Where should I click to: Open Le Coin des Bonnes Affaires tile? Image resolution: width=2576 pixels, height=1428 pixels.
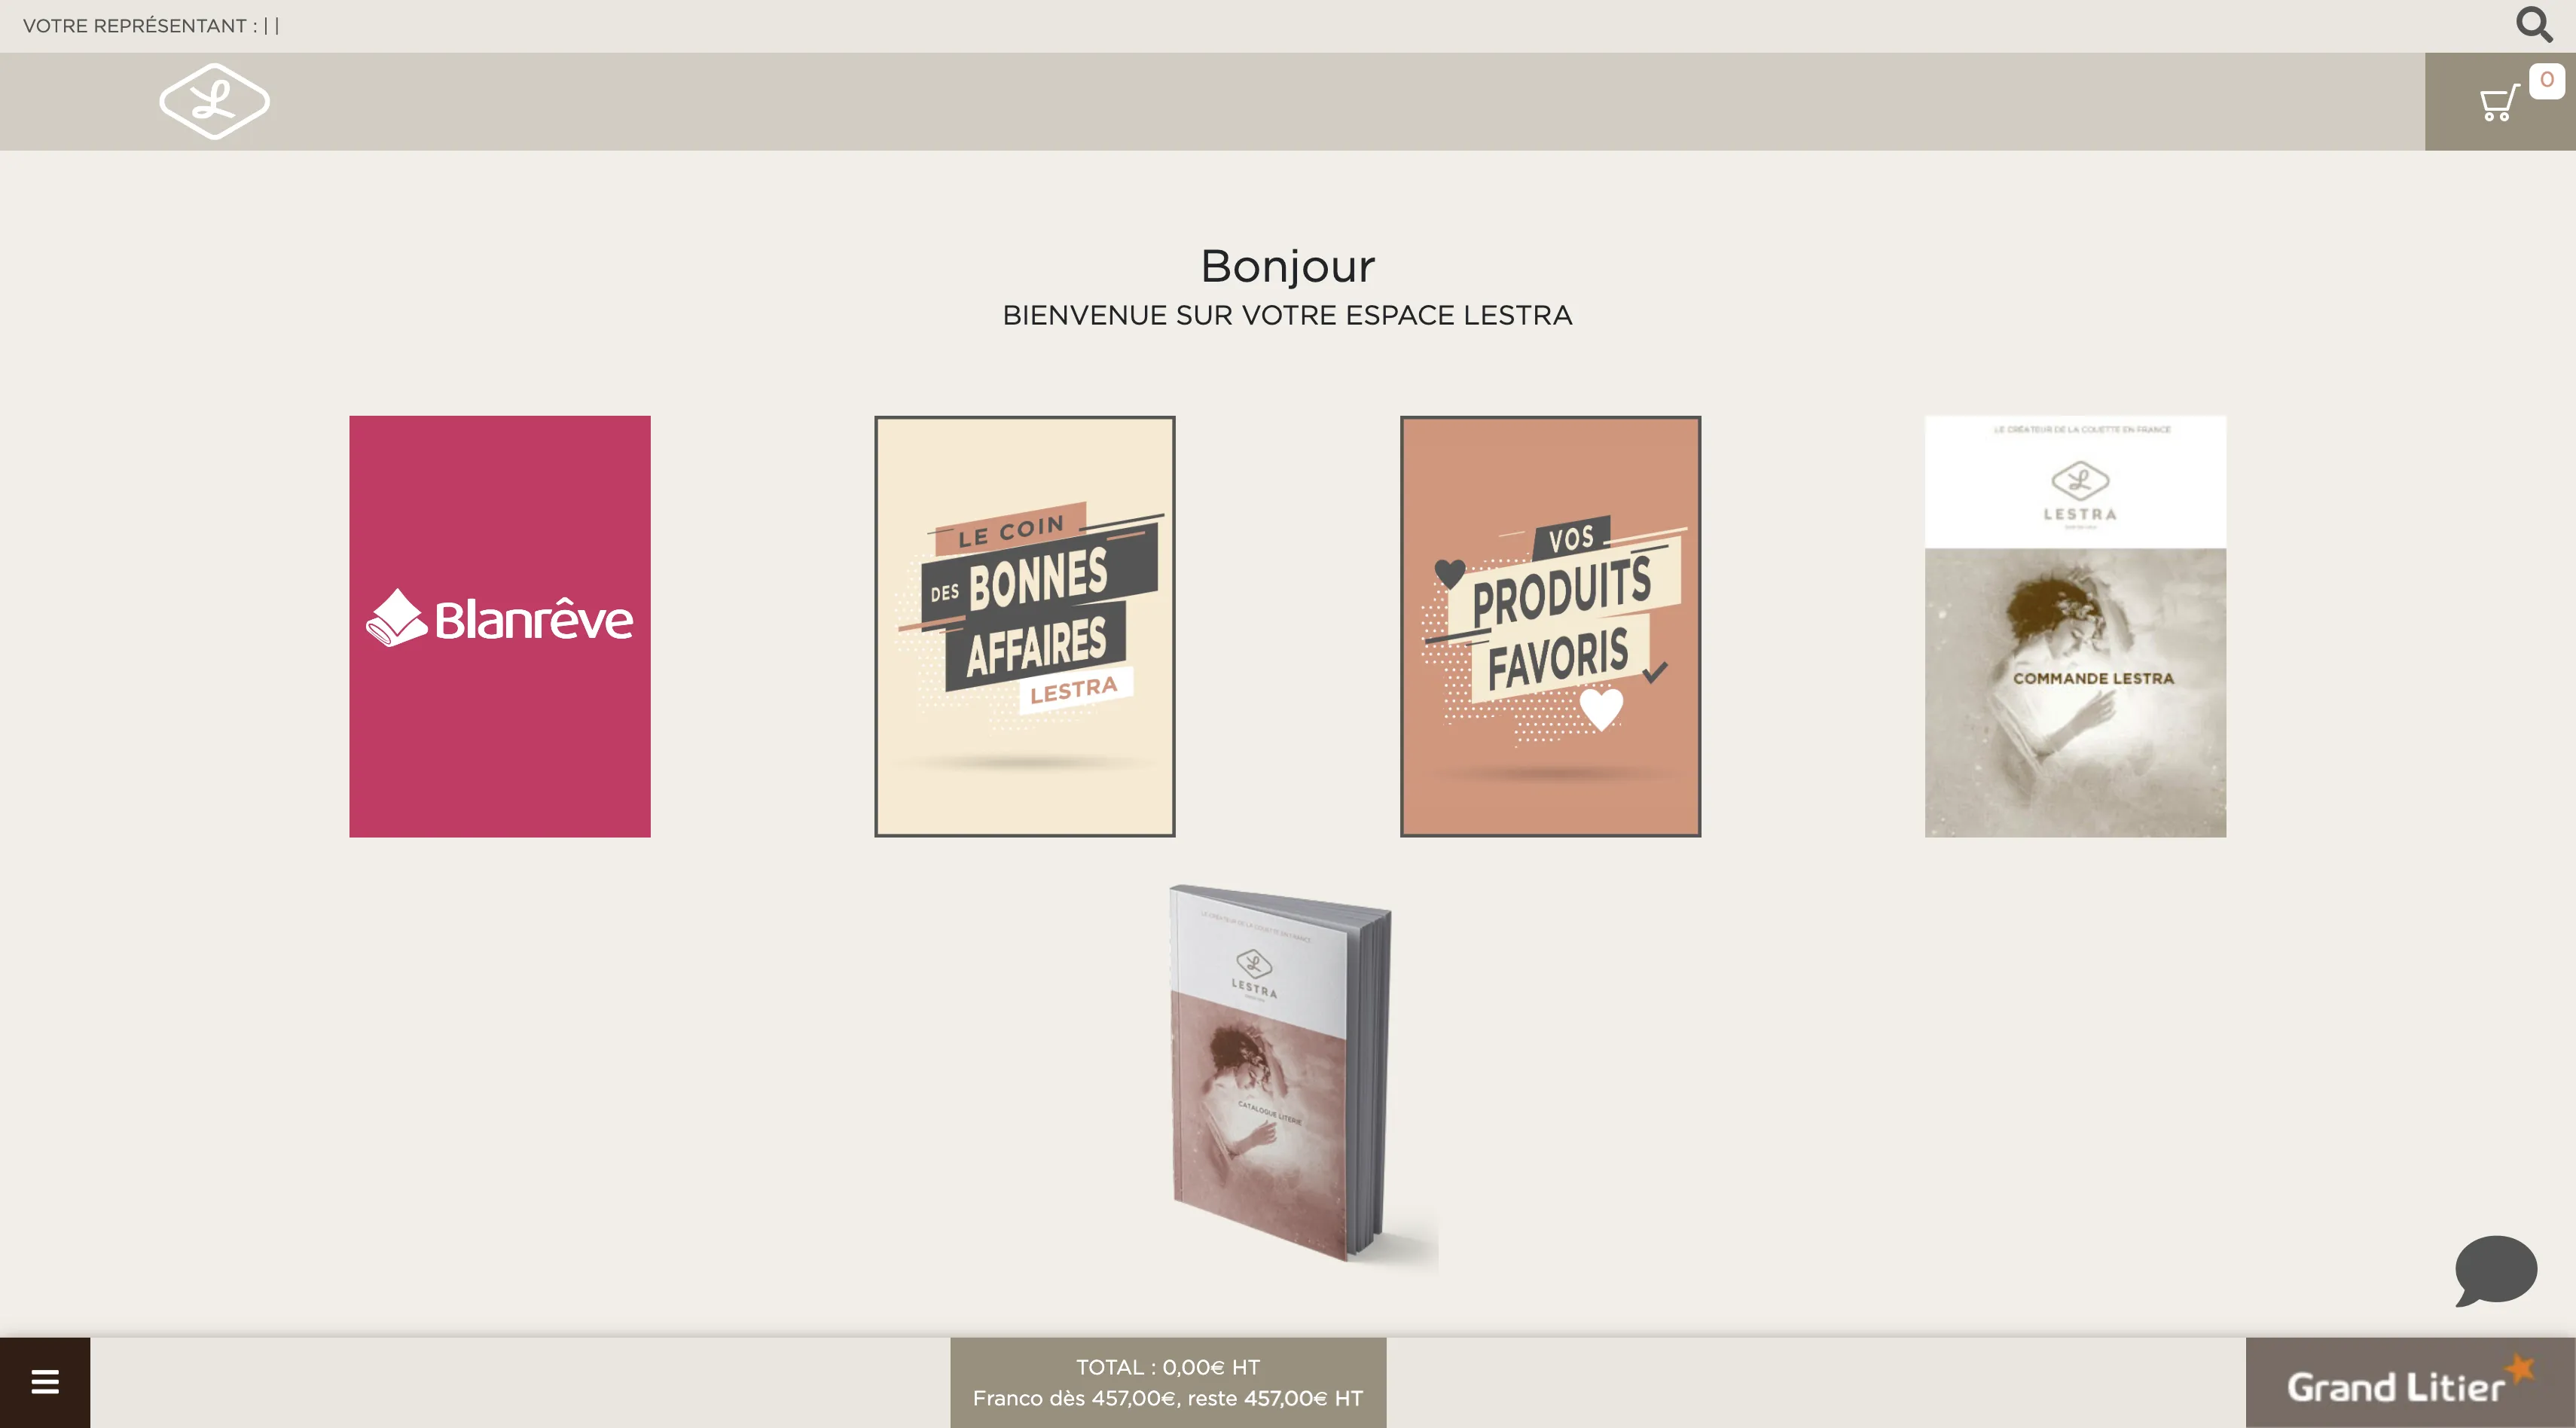pos(1024,626)
